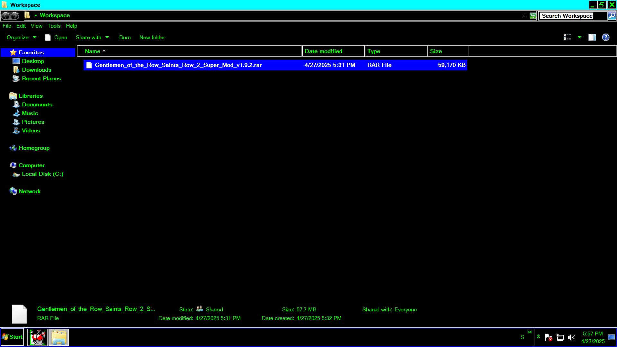Click the search magnifier icon
The image size is (617, 347).
pos(612,16)
